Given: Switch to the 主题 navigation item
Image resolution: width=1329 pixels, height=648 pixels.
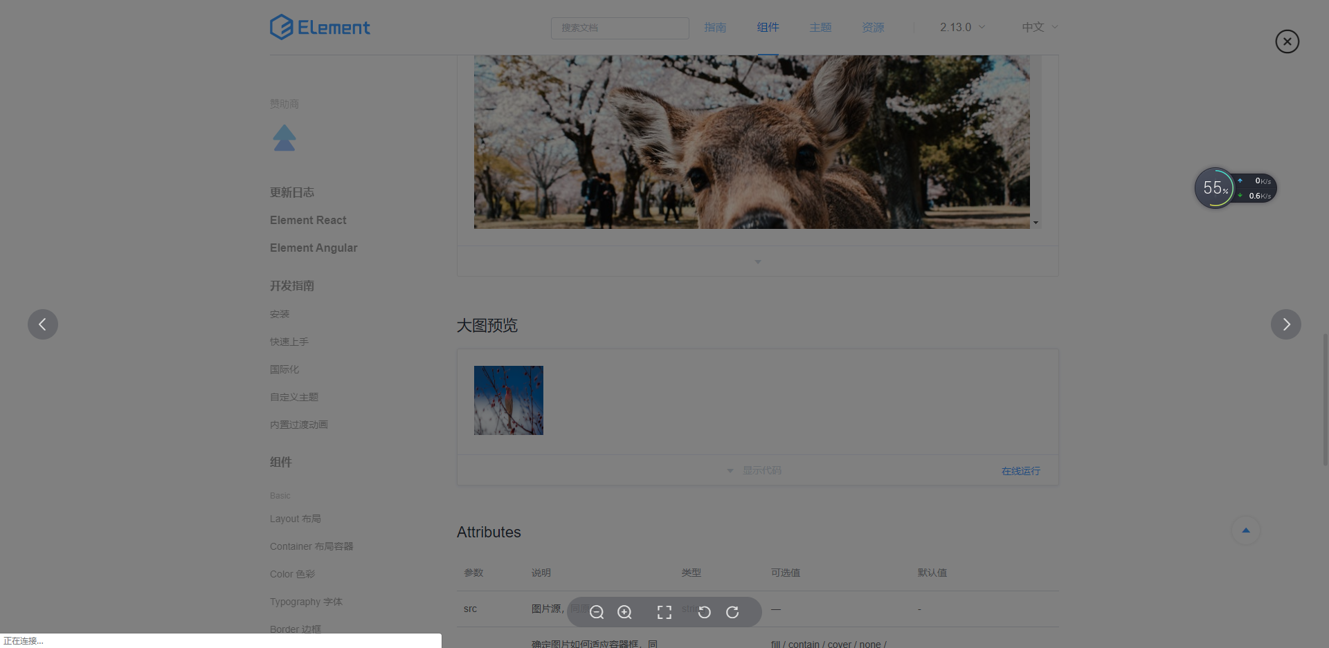Looking at the screenshot, I should 820,27.
